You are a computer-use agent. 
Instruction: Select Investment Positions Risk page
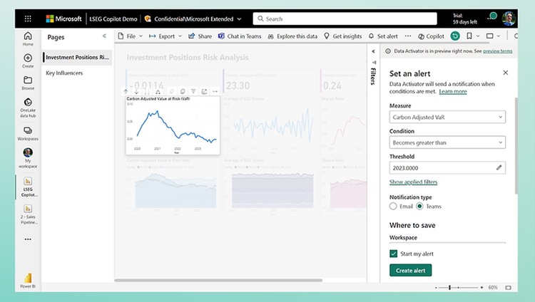coord(77,57)
